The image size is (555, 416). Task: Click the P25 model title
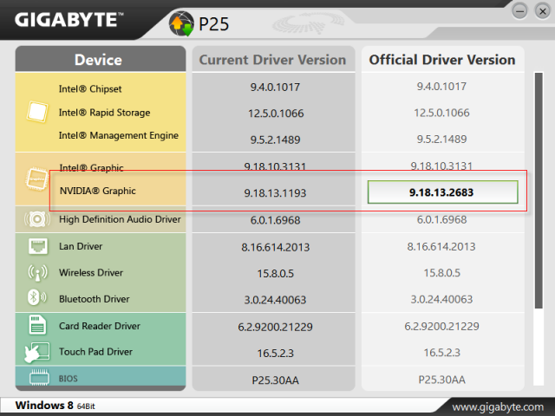213,24
